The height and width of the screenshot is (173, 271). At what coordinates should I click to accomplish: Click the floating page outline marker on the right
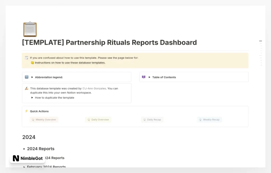(261, 41)
